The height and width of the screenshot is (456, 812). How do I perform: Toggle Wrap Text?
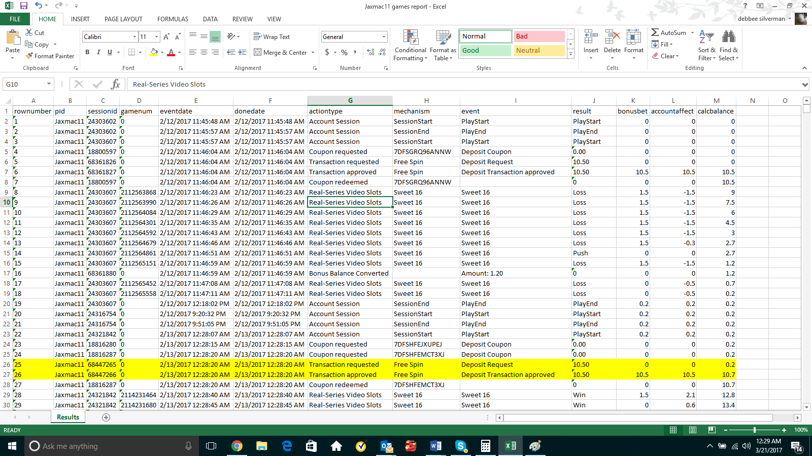point(272,37)
